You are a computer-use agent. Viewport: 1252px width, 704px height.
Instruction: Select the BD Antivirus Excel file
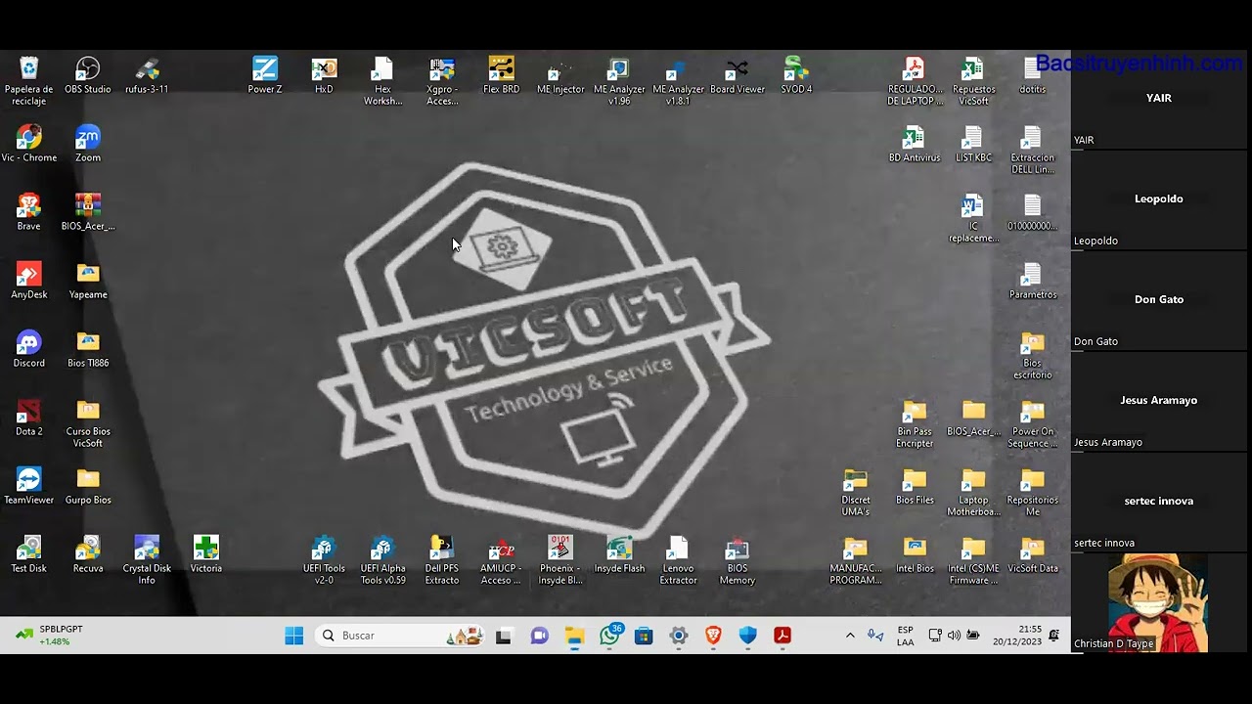915,144
